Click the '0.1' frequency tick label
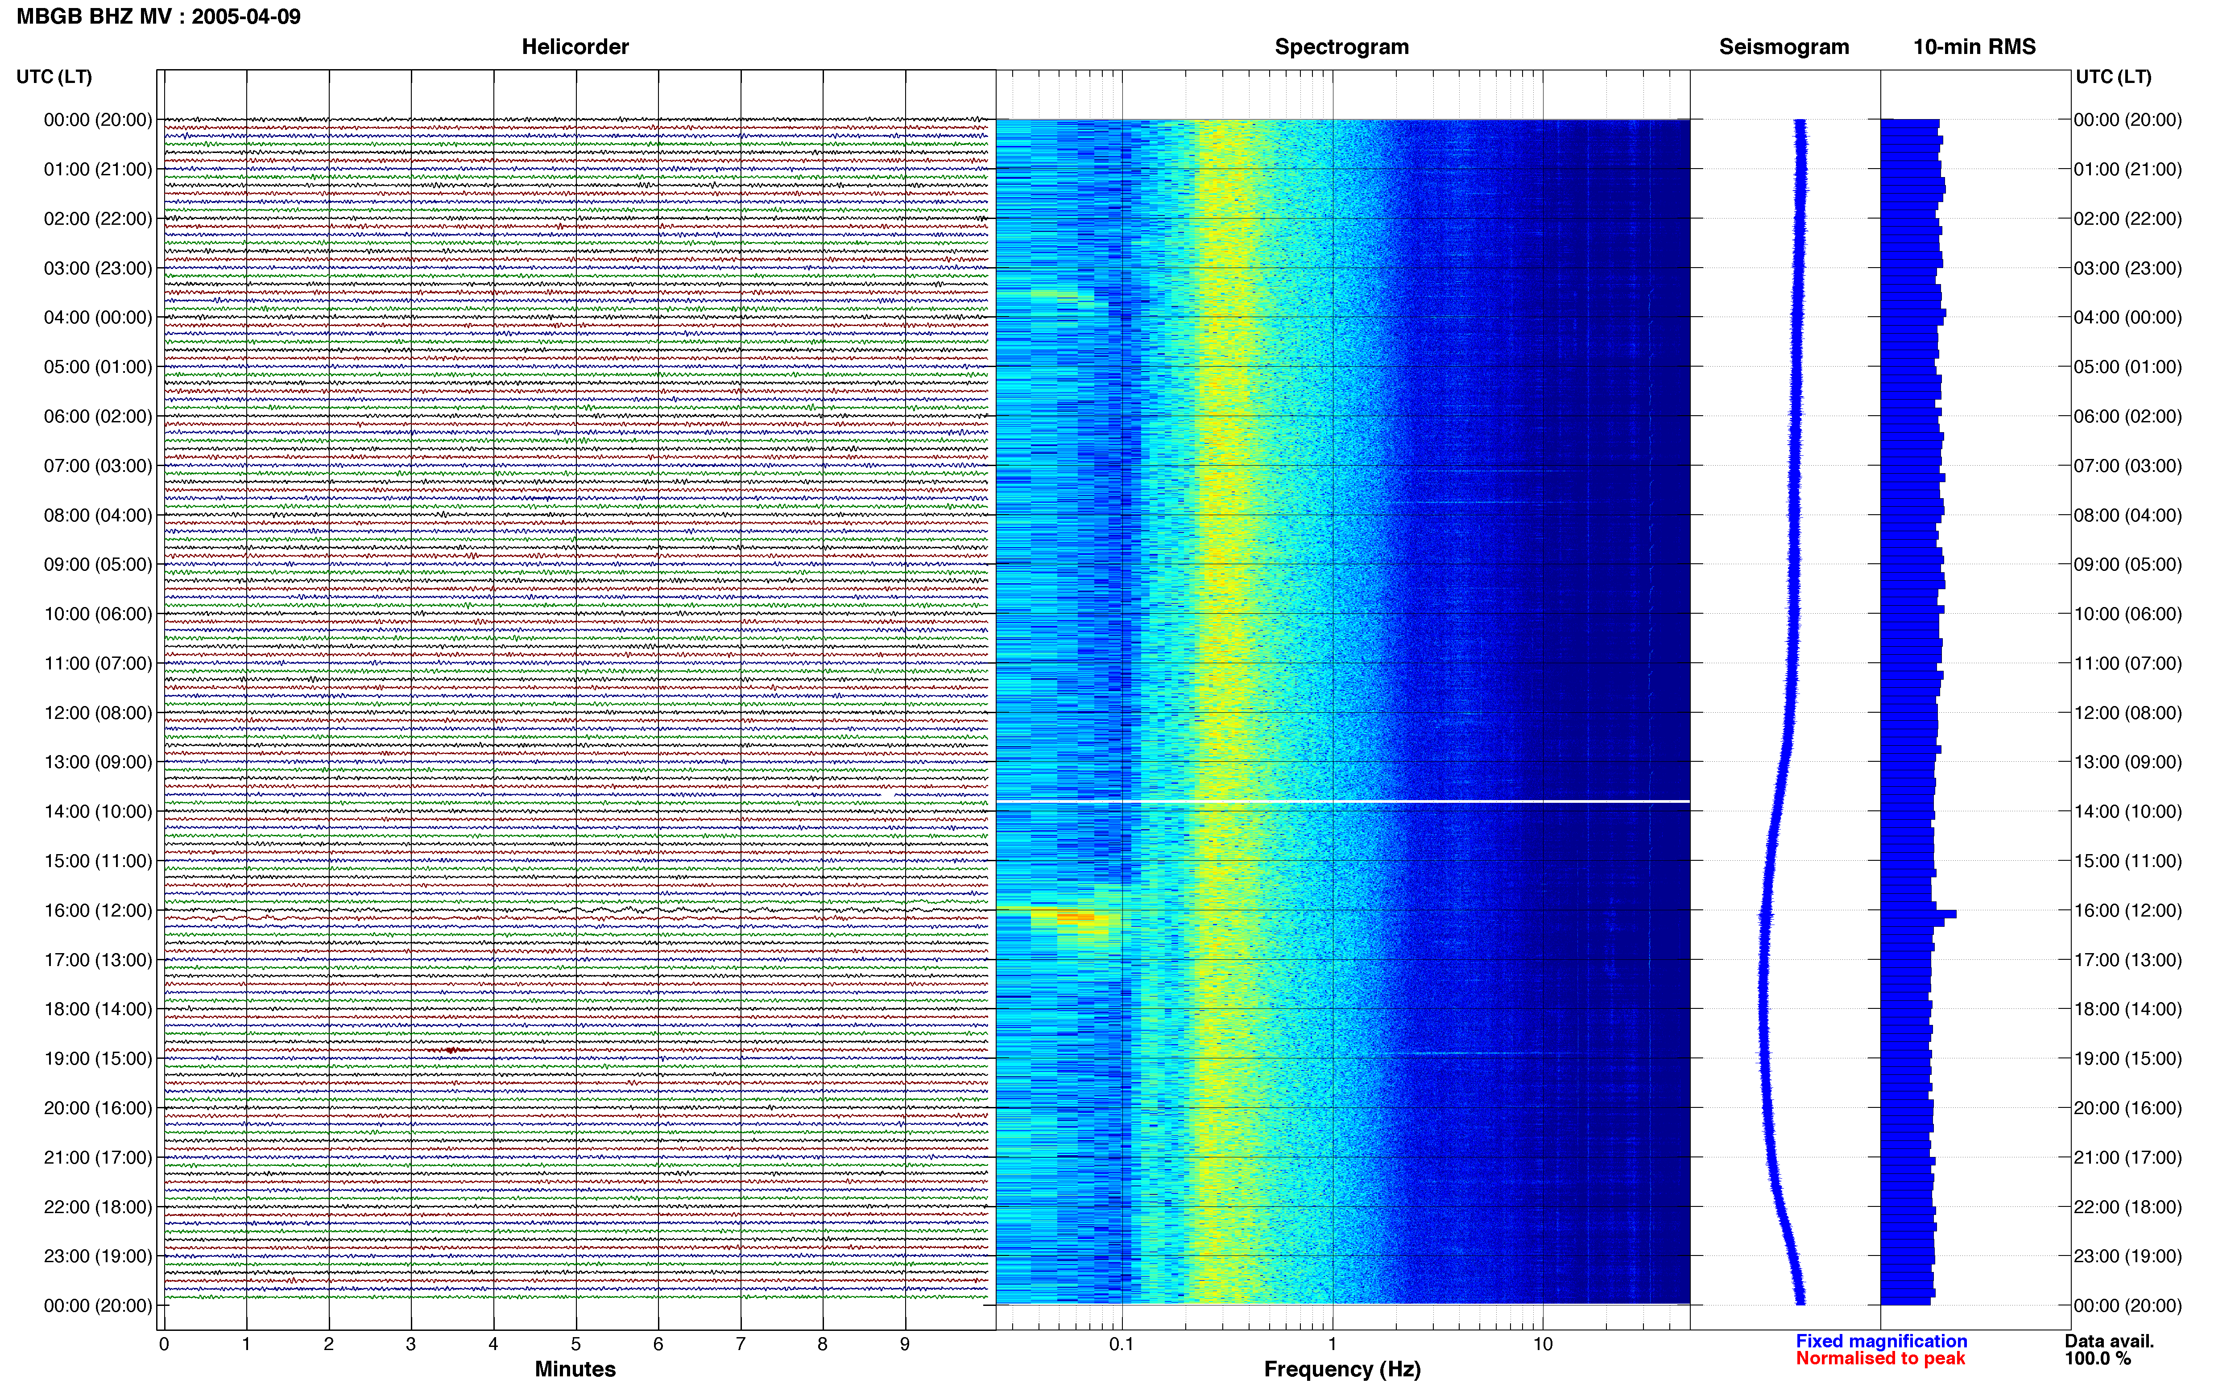Viewport: 2239px width, 1400px height. click(1122, 1344)
